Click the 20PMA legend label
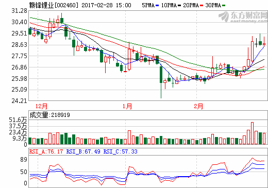Screen dimensions: 268x188 pyautogui.click(x=191, y=5)
